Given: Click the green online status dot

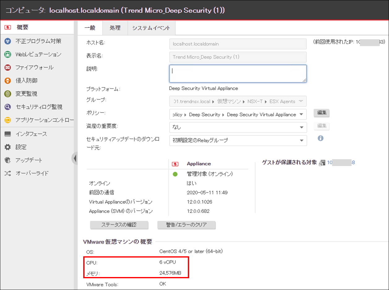Looking at the screenshot, I should click(175, 174).
